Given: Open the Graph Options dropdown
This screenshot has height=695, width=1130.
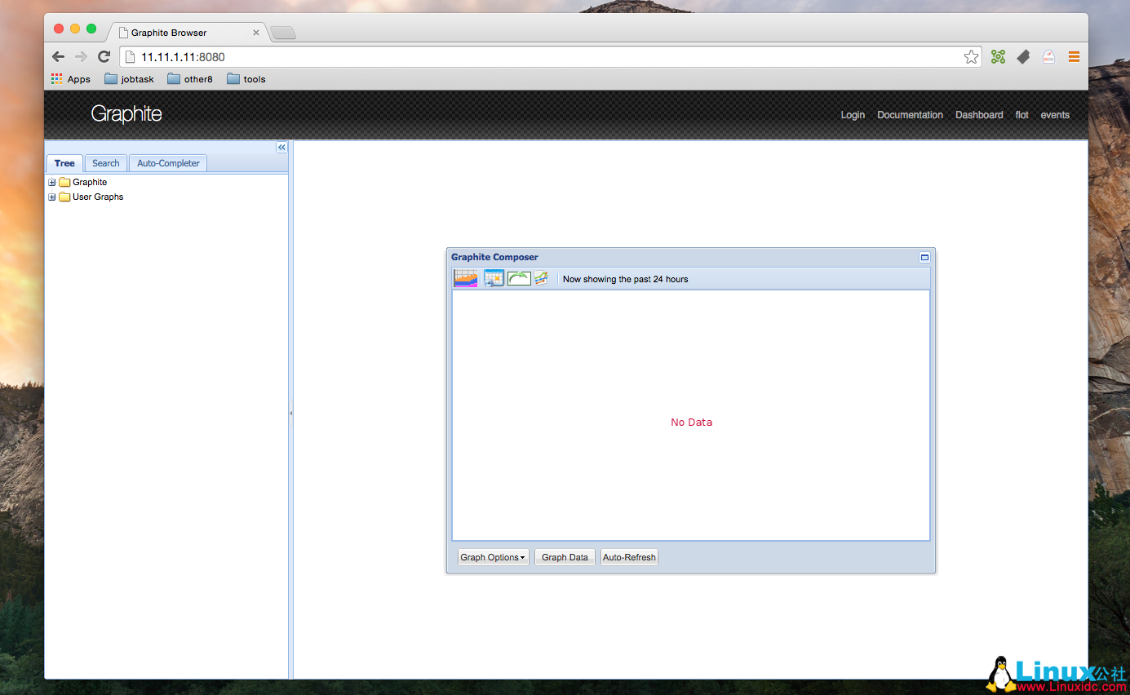Looking at the screenshot, I should pyautogui.click(x=493, y=556).
